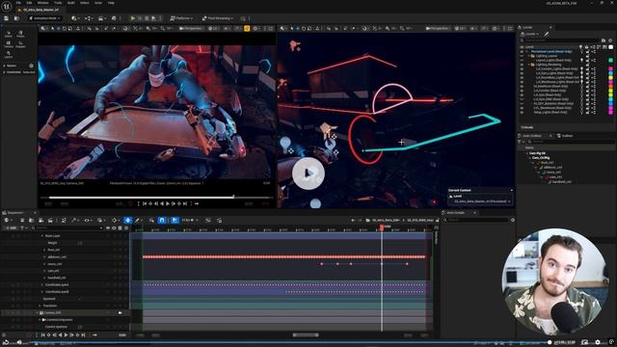Open the Window menu
Viewport: 617px width, 347px height.
click(42, 3)
